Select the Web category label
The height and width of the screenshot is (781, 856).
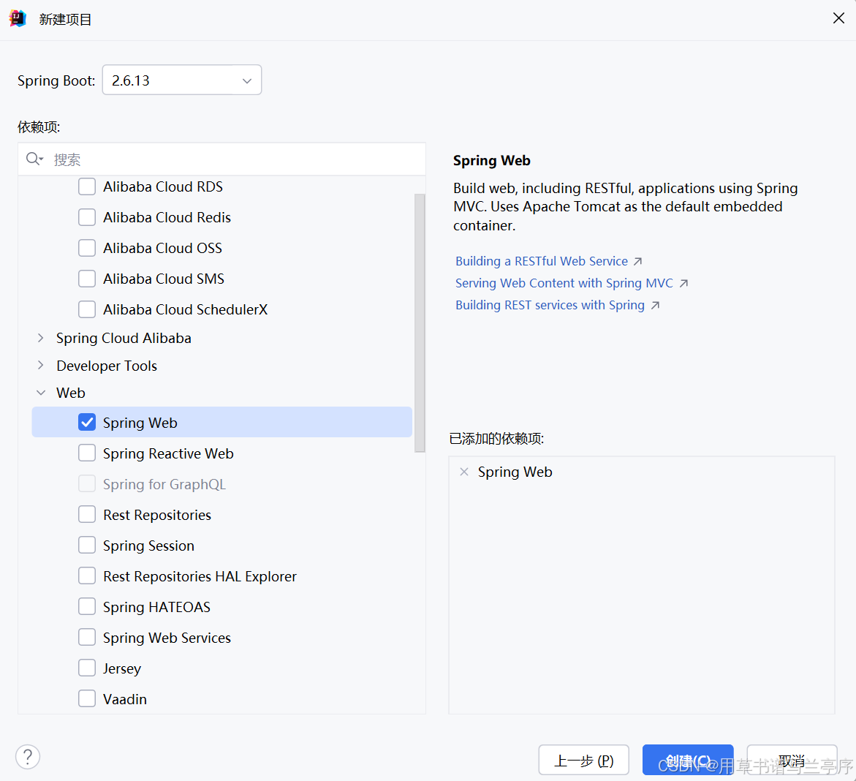70,393
